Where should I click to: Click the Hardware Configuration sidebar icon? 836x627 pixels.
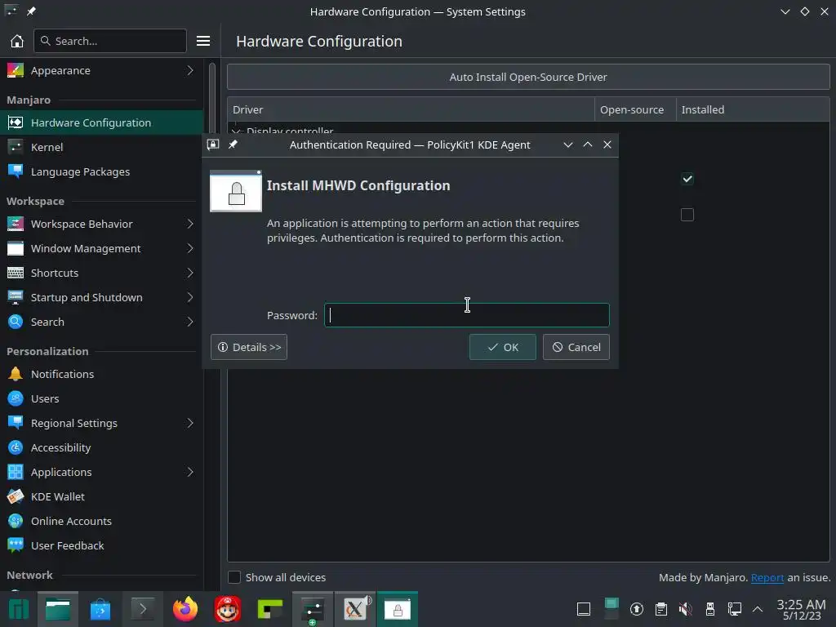16,122
